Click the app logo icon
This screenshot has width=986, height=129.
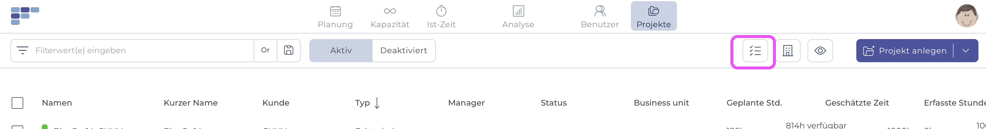click(x=25, y=16)
